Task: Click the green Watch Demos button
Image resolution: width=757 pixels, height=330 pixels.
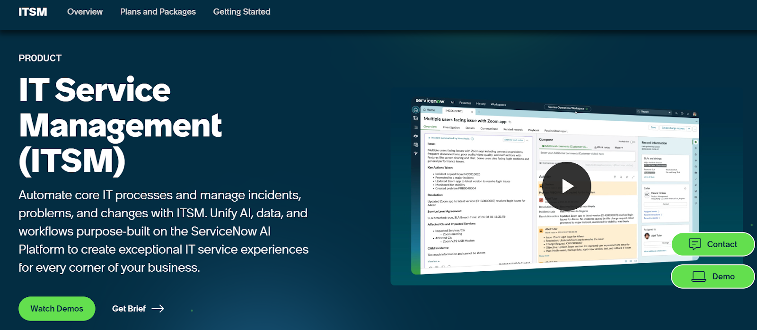Action: coord(57,309)
